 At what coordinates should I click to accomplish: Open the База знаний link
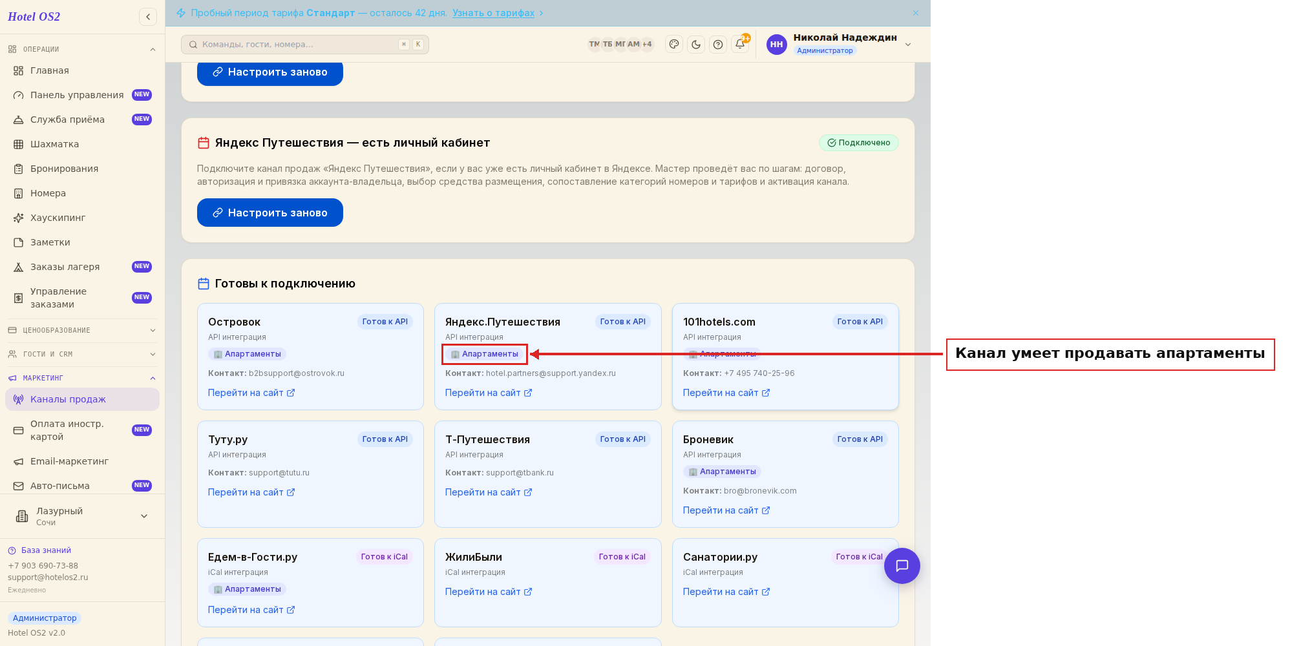tap(39, 550)
